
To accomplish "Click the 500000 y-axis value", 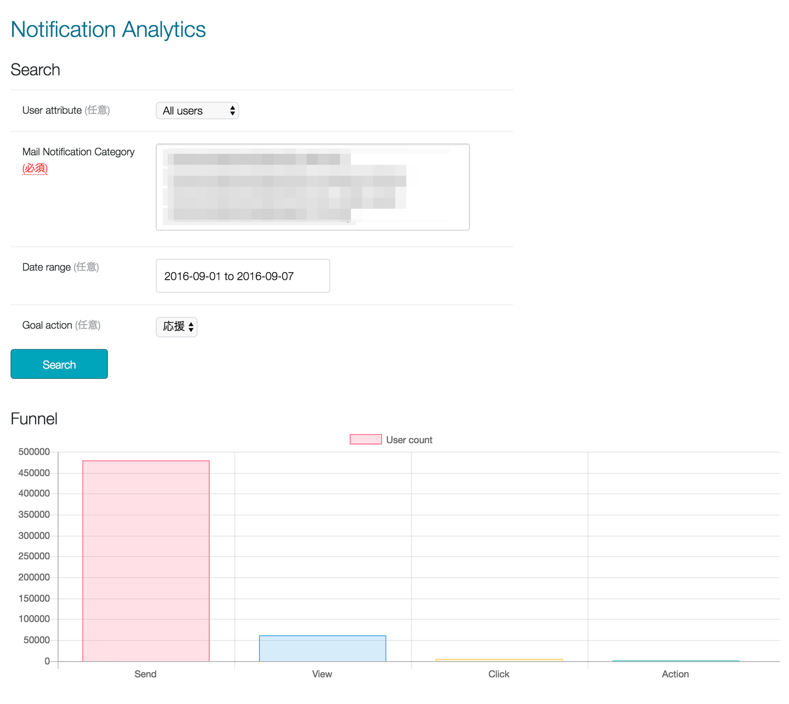I will (x=34, y=452).
